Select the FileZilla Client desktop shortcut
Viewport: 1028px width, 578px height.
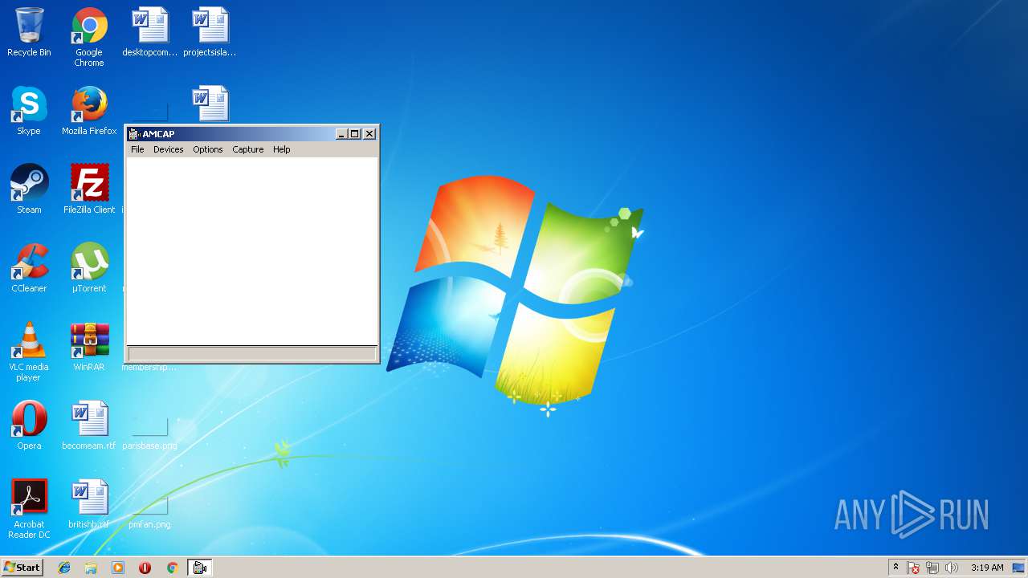coord(89,189)
